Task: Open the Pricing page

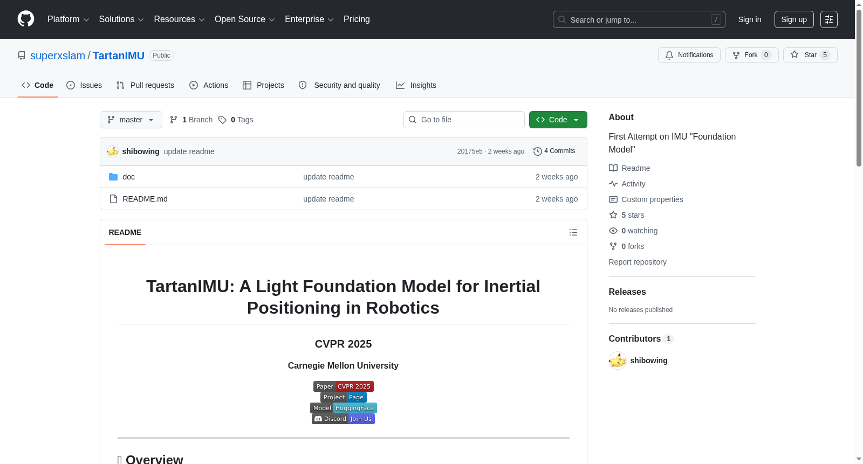Action: (x=357, y=19)
